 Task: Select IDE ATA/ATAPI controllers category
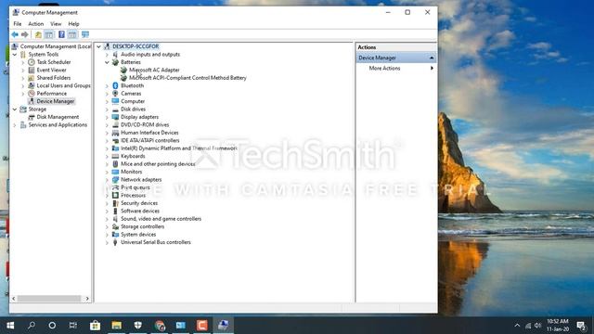point(150,140)
